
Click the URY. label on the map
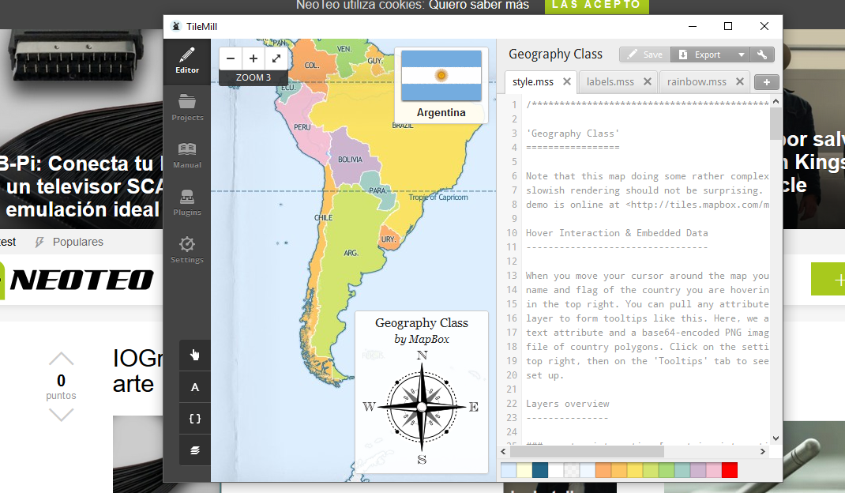(x=388, y=239)
